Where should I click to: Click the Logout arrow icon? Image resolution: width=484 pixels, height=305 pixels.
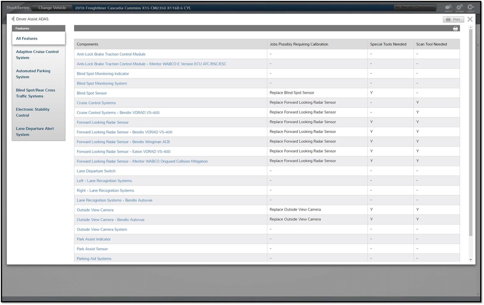pos(470,7)
